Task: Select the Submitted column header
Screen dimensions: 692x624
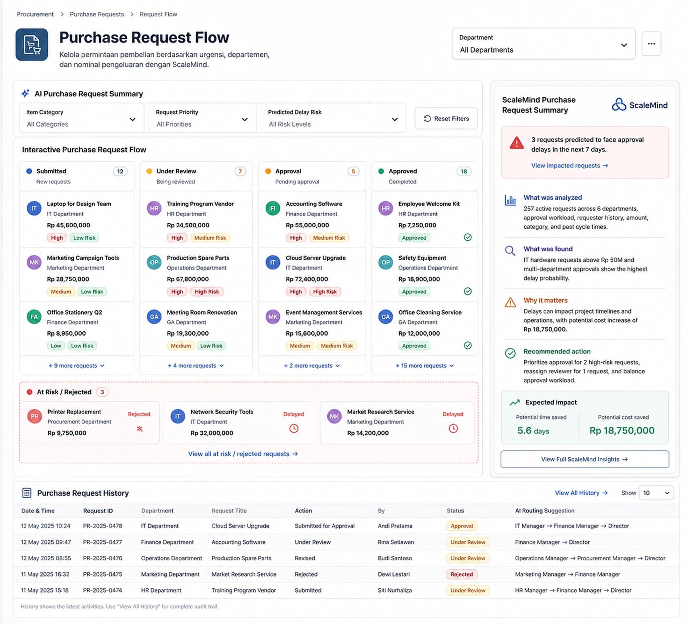Action: (76, 176)
